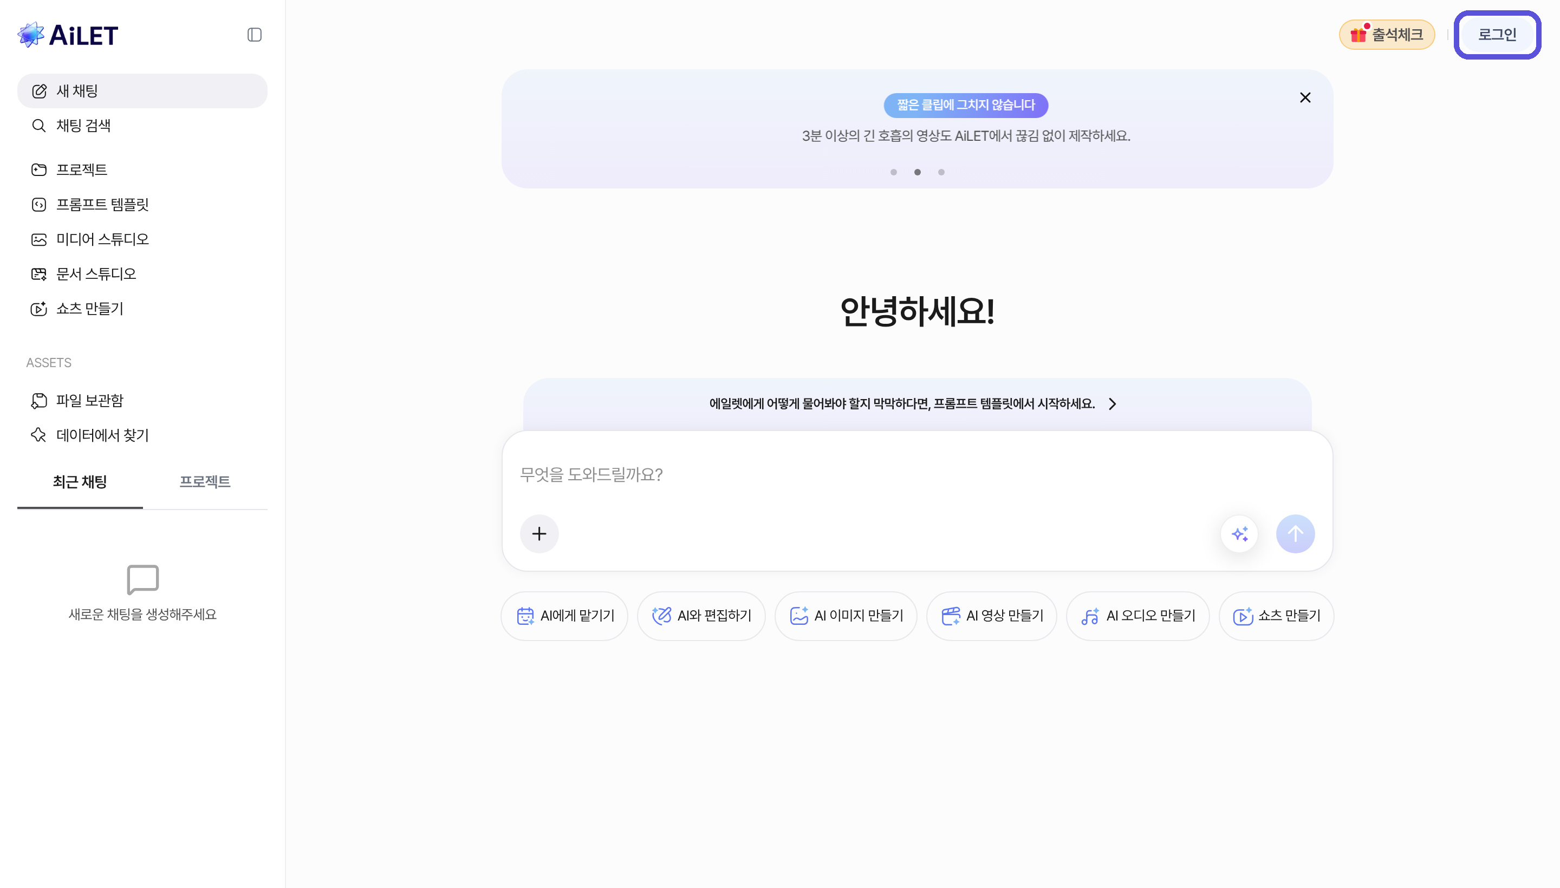Choose AI 이미지 만들기 chip
Image resolution: width=1560 pixels, height=888 pixels.
click(x=846, y=616)
